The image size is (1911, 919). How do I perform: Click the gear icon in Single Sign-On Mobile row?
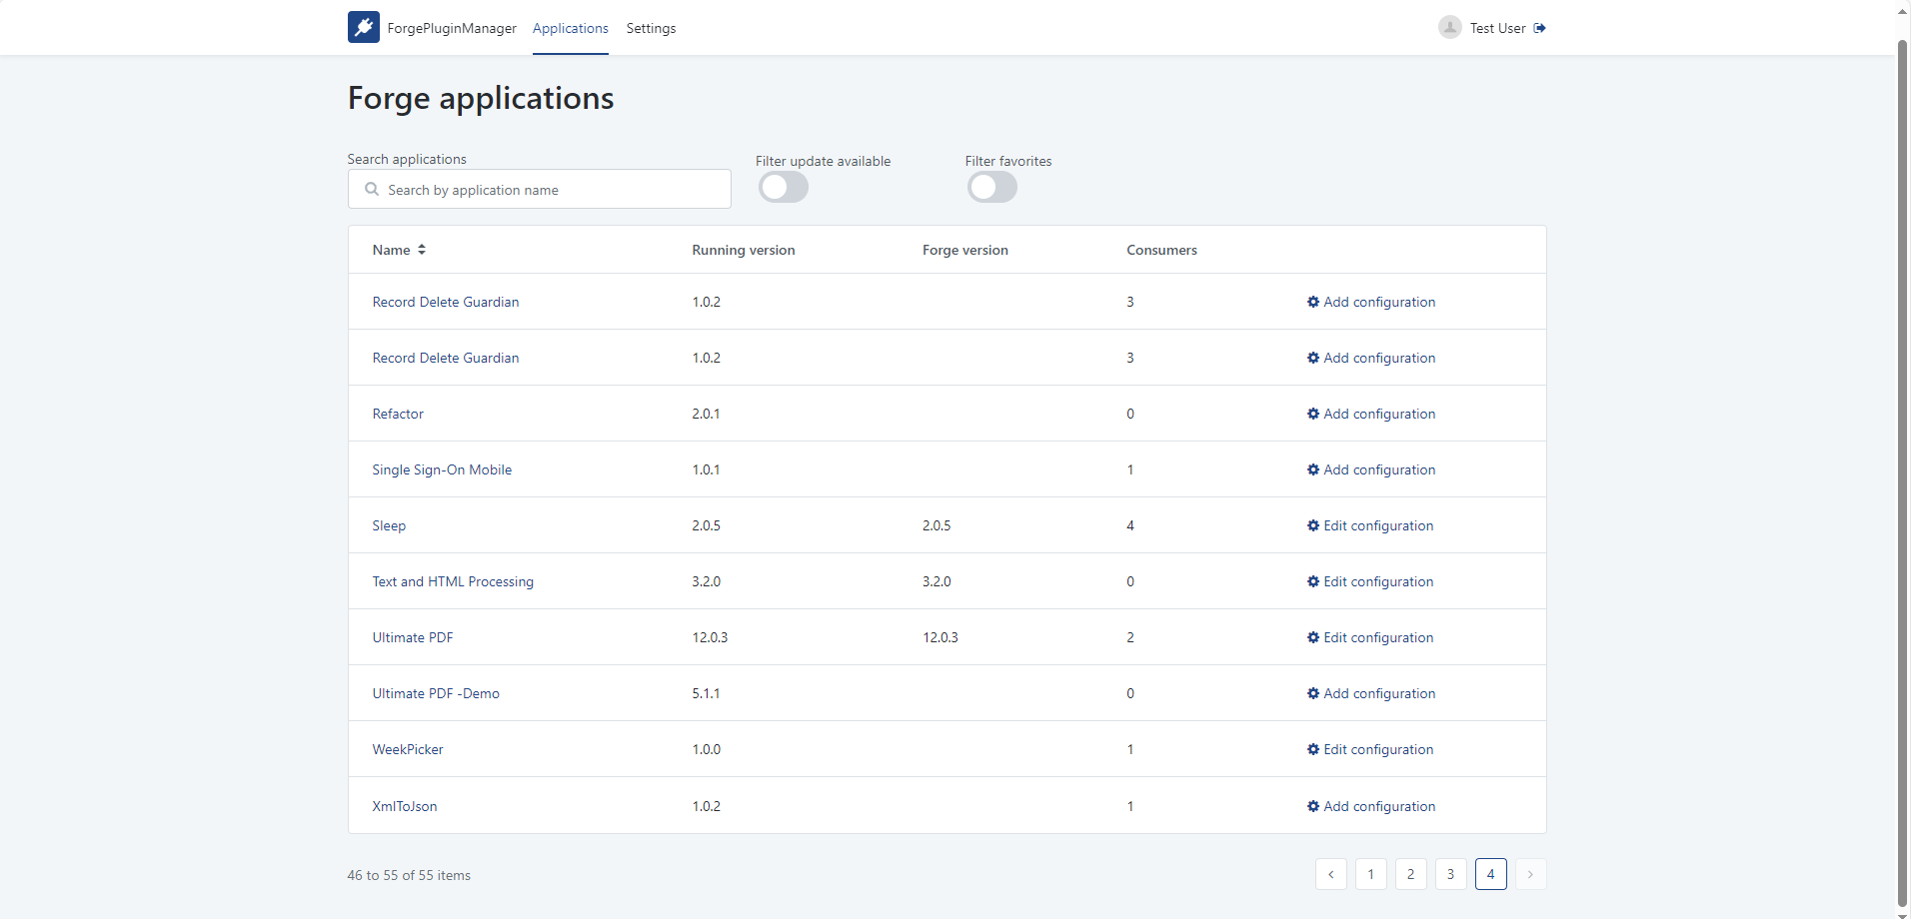click(1313, 469)
